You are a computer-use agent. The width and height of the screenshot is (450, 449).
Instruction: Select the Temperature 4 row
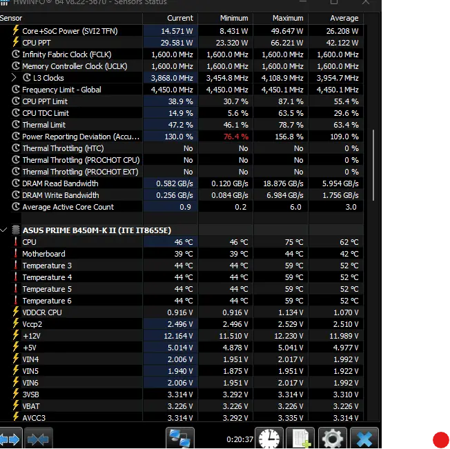pyautogui.click(x=182, y=277)
